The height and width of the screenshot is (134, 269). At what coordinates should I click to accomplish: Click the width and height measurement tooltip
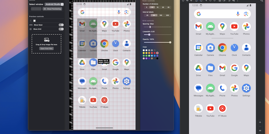click(104, 62)
